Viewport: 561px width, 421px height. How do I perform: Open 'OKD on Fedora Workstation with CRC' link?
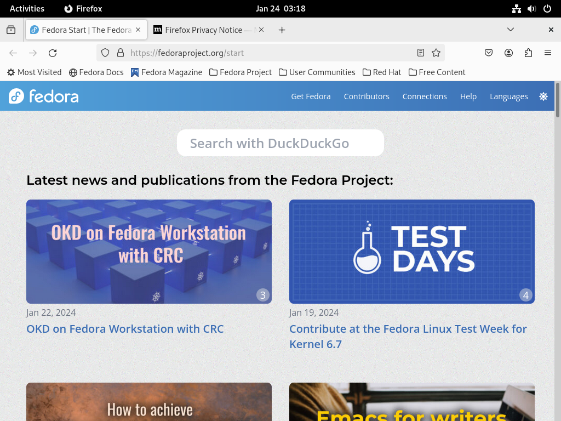(125, 329)
